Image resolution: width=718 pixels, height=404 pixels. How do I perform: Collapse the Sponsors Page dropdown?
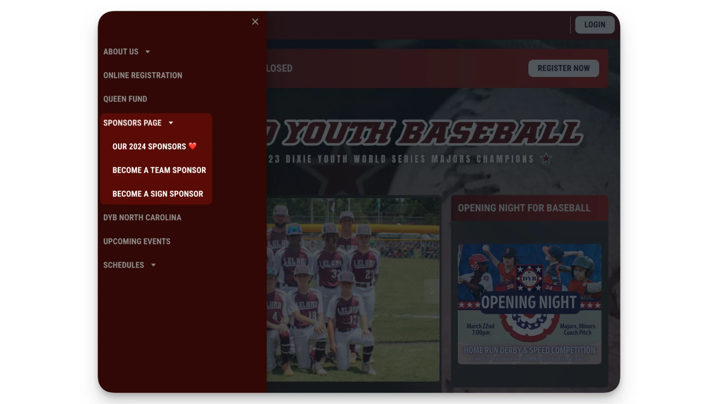point(171,123)
